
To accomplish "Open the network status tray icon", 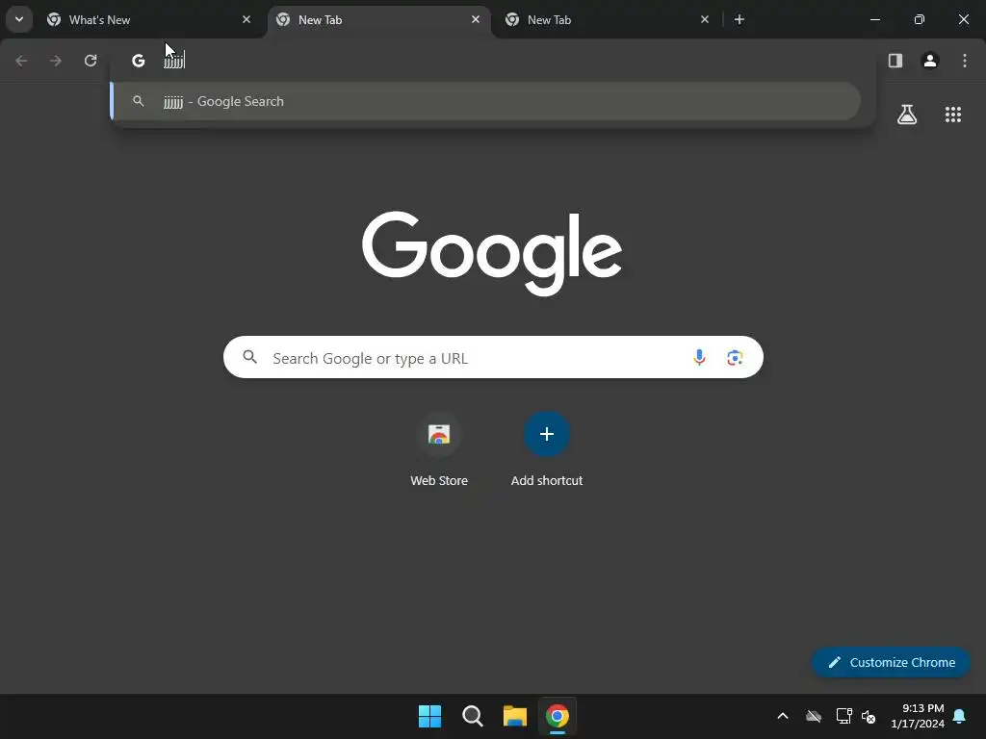I will click(843, 716).
